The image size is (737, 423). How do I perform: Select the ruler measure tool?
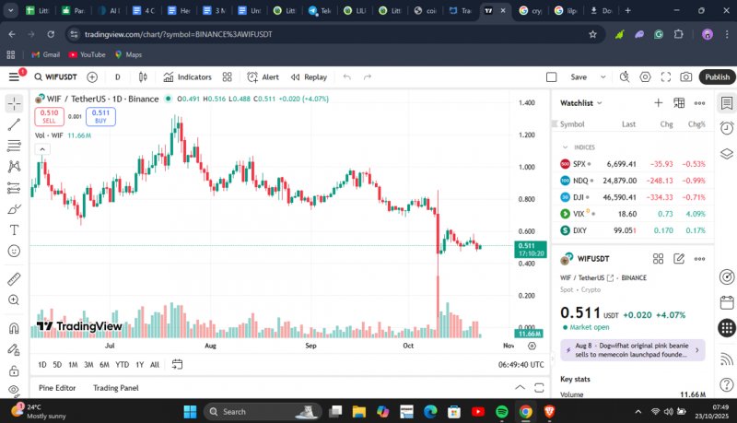point(14,278)
